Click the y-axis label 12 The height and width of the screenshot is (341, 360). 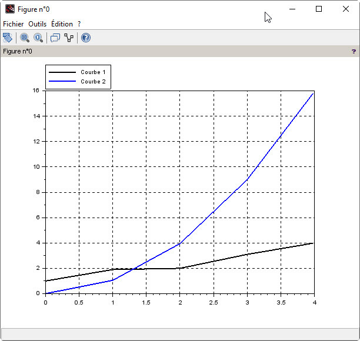(x=36, y=141)
